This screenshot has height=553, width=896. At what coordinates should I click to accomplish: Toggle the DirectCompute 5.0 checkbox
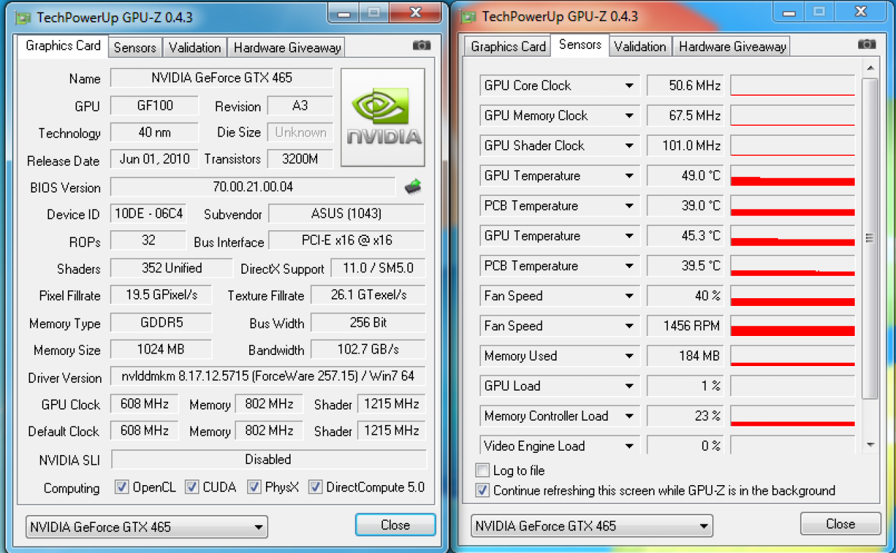click(x=315, y=487)
